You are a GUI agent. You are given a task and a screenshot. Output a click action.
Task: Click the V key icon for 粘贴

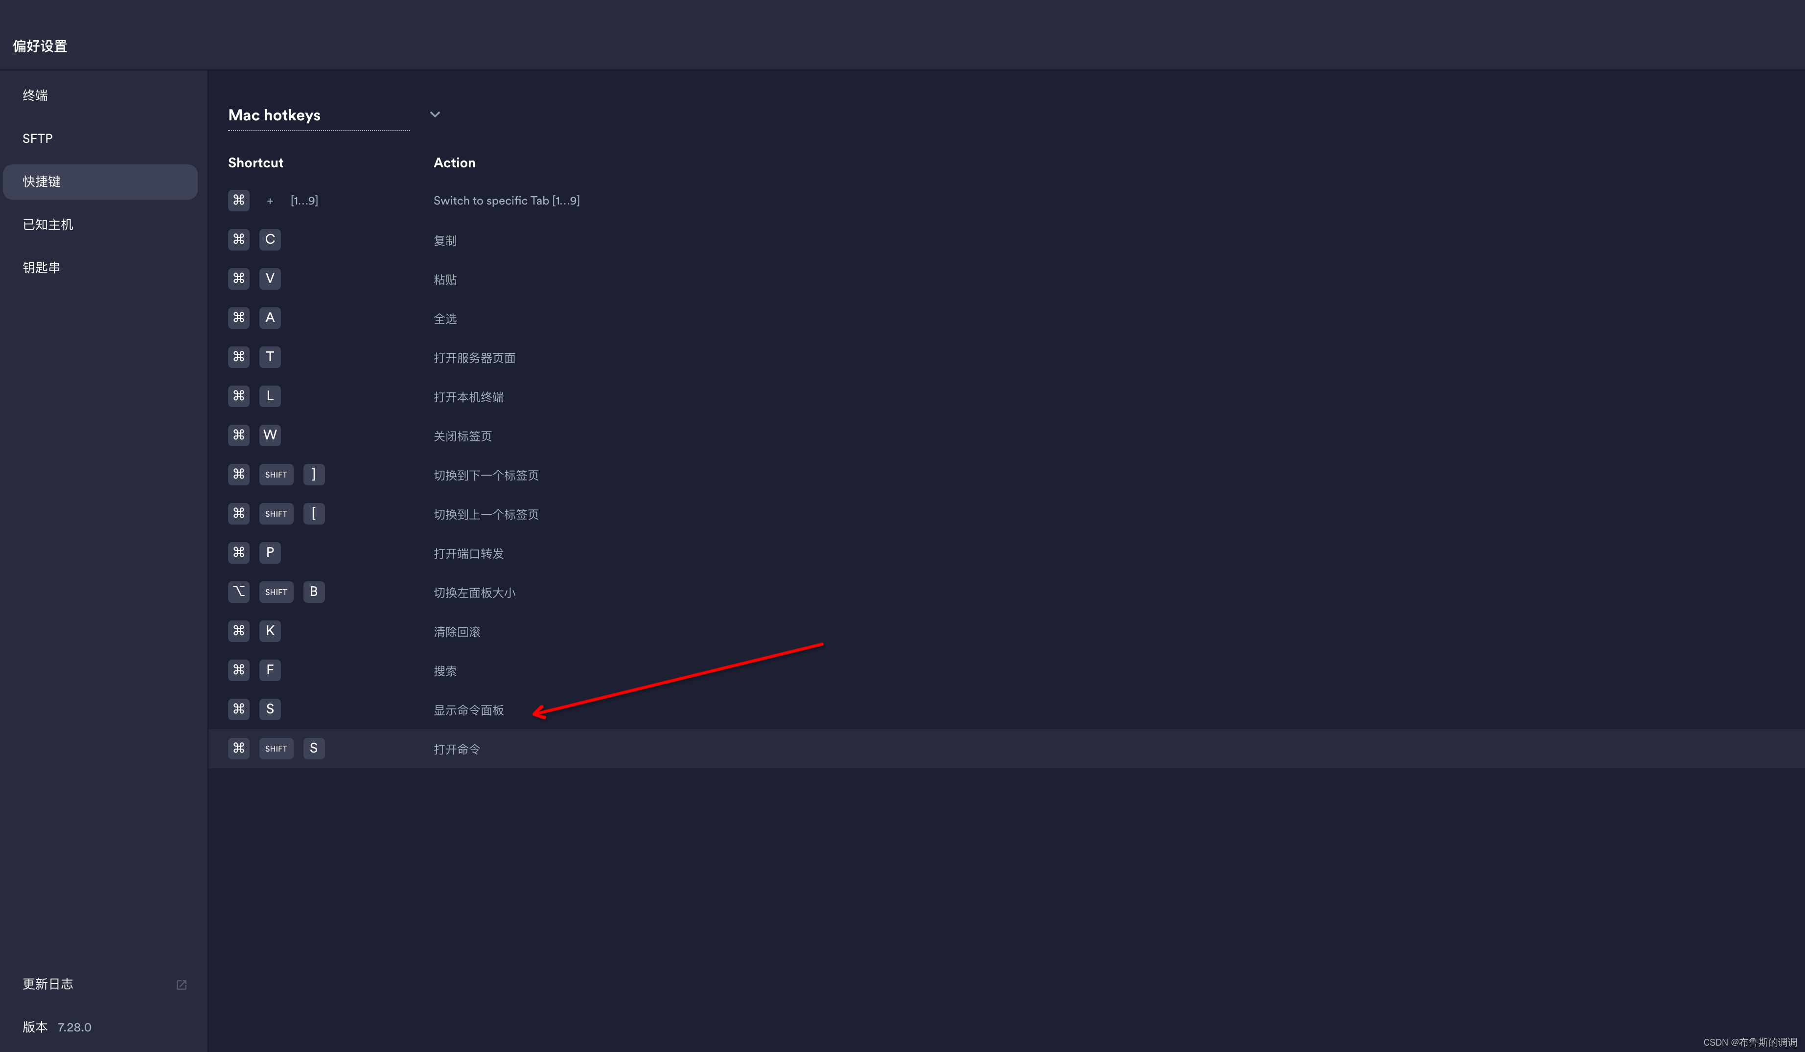coord(270,278)
